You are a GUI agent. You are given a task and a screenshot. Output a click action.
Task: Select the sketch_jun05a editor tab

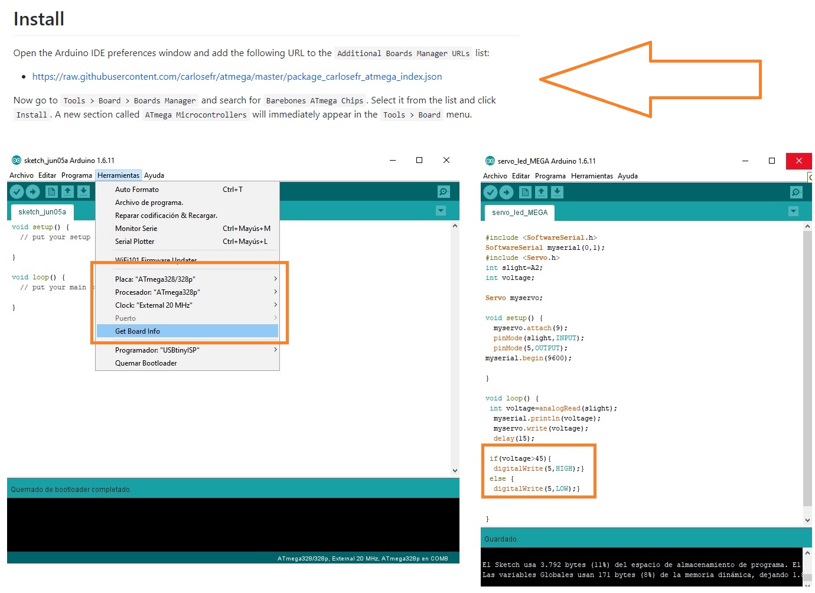[x=42, y=212]
